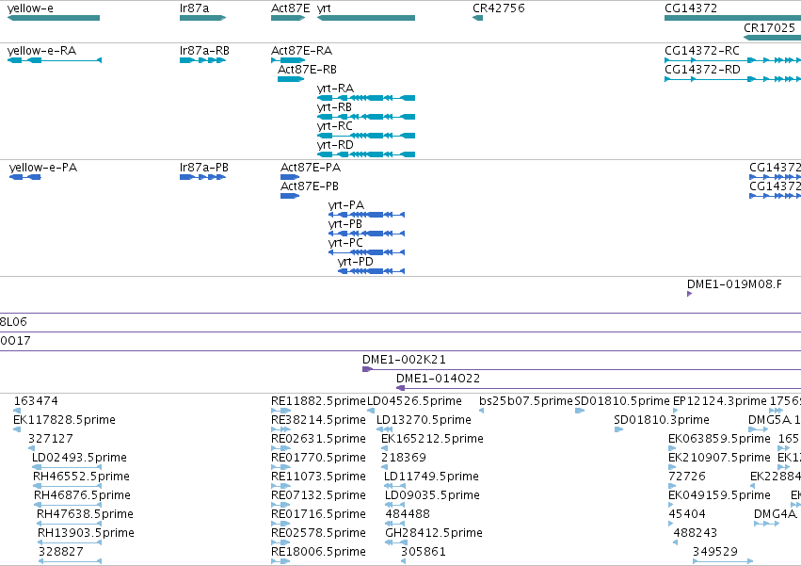Select the GH28412.5prime EST glyph
801x566 pixels.
(x=396, y=543)
